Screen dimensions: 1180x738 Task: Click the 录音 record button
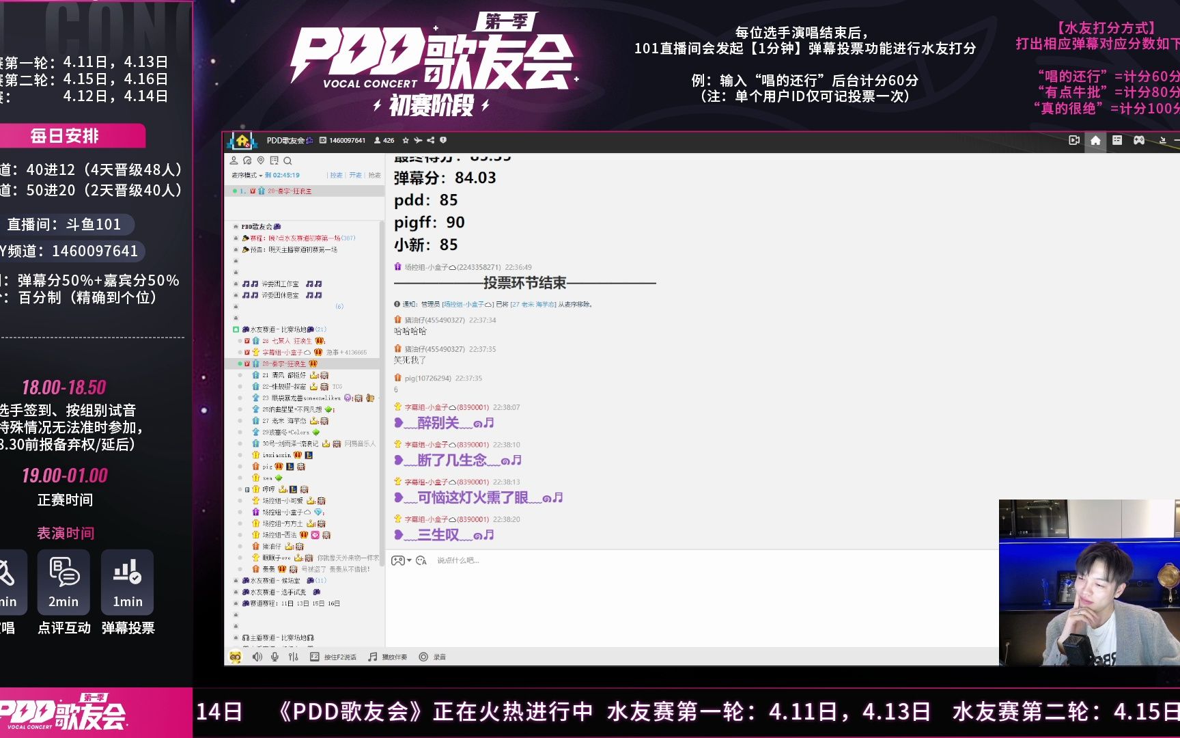[x=432, y=657]
